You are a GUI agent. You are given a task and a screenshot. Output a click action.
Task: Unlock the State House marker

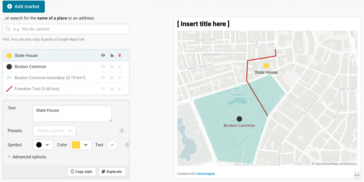[112, 55]
